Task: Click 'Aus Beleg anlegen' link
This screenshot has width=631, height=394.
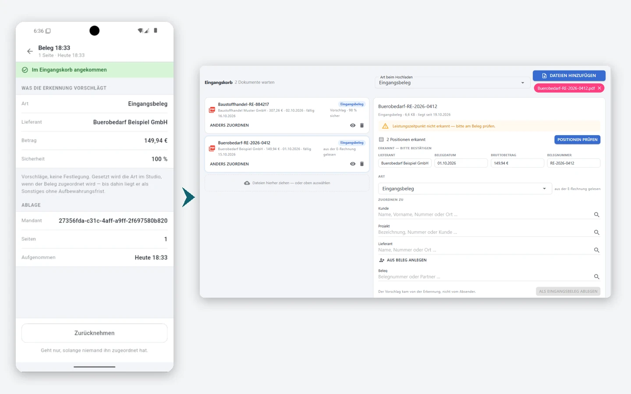Action: pos(403,260)
